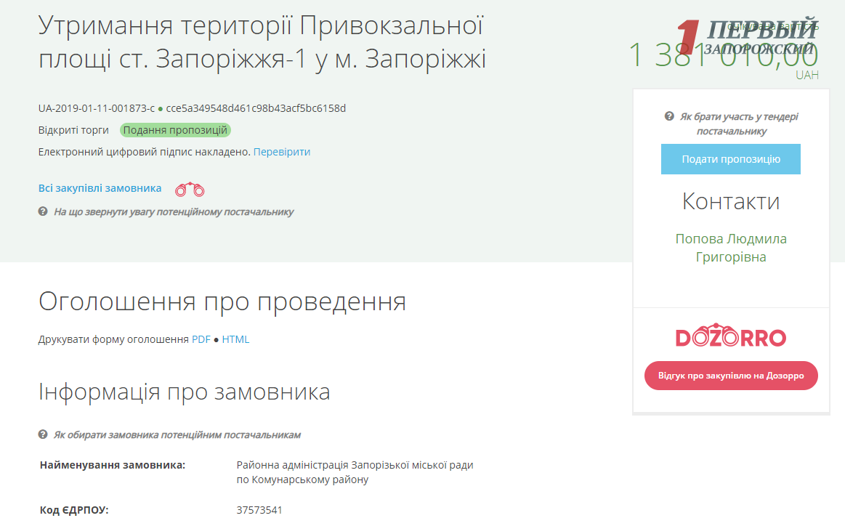The height and width of the screenshot is (526, 845).
Task: Click the Первый Запорожский watermark logo
Action: click(747, 38)
